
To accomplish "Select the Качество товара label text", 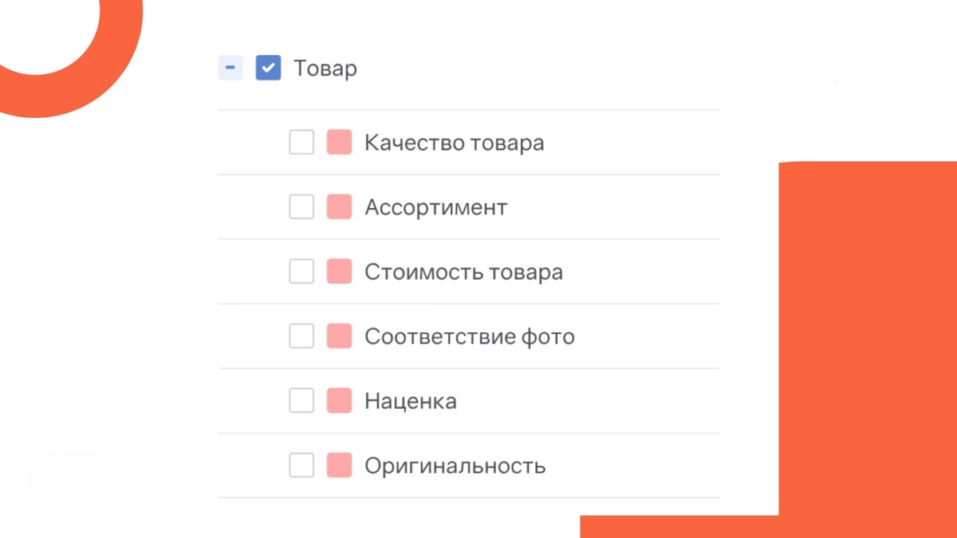I will 454,142.
